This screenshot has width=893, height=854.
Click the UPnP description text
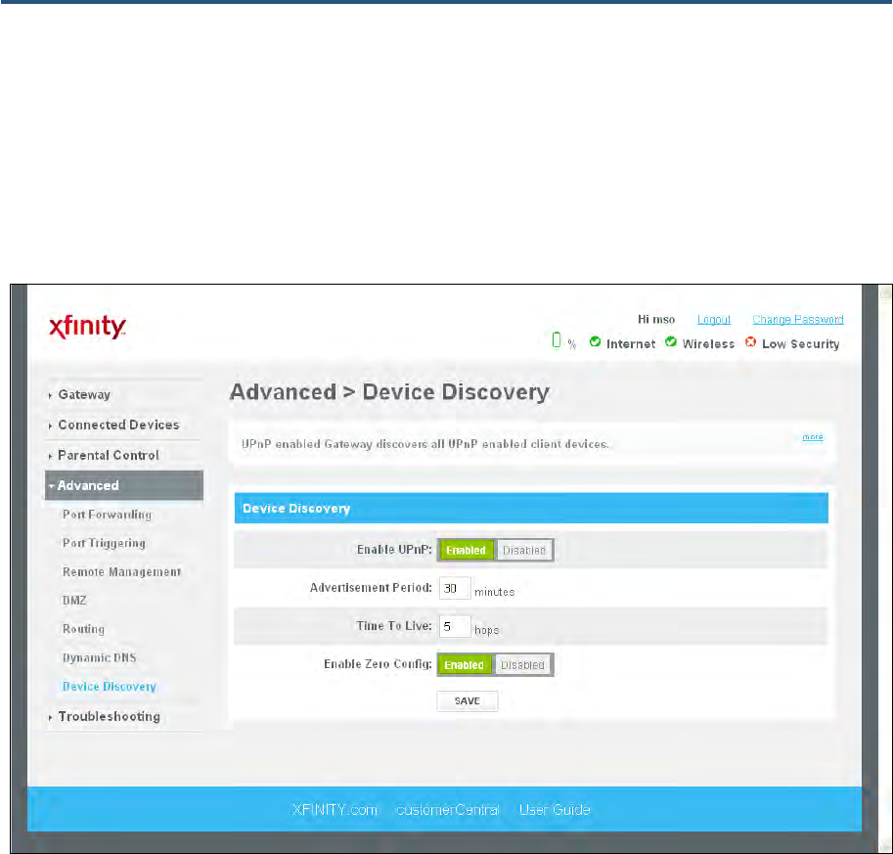click(x=424, y=444)
